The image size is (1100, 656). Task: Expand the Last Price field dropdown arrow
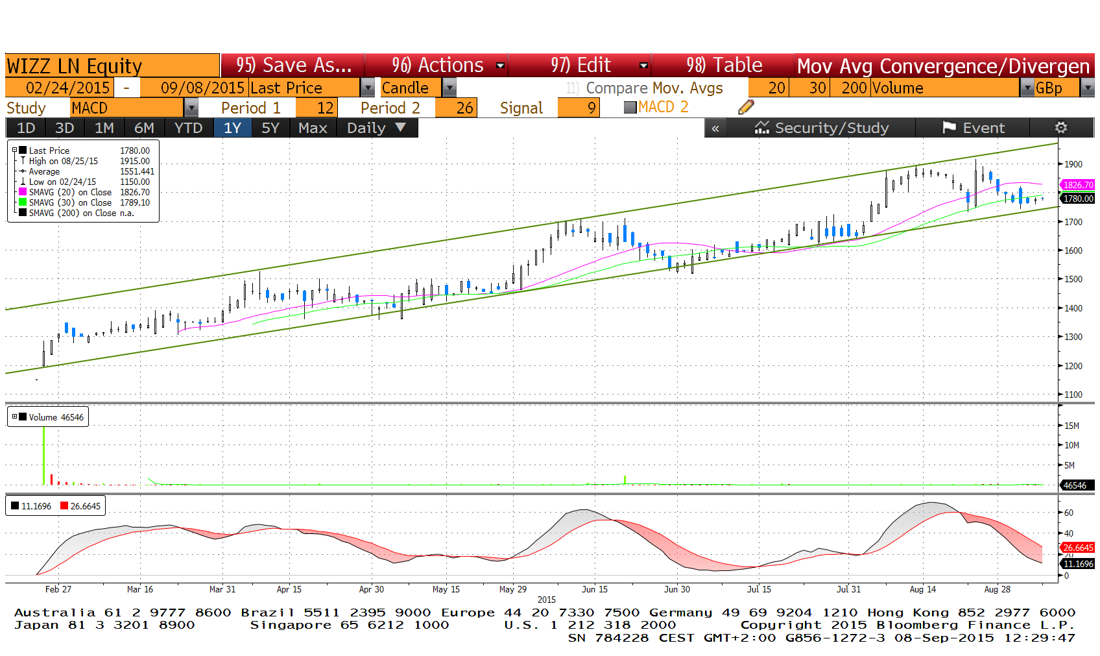[368, 88]
